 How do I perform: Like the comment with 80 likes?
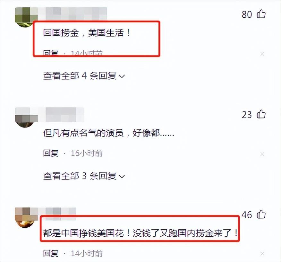tap(261, 14)
